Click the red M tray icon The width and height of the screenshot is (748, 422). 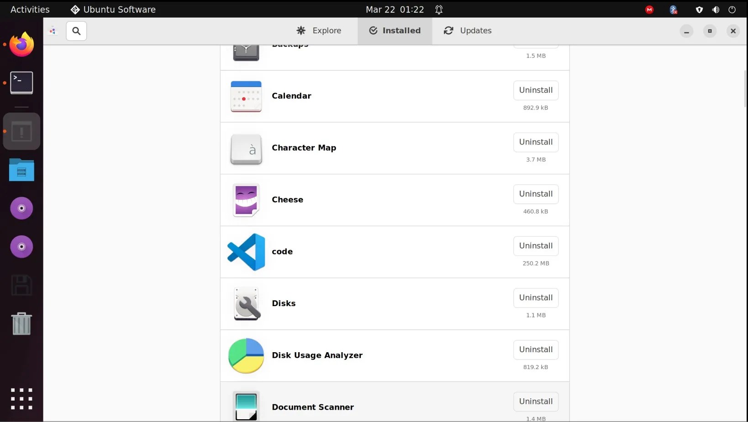[649, 10]
